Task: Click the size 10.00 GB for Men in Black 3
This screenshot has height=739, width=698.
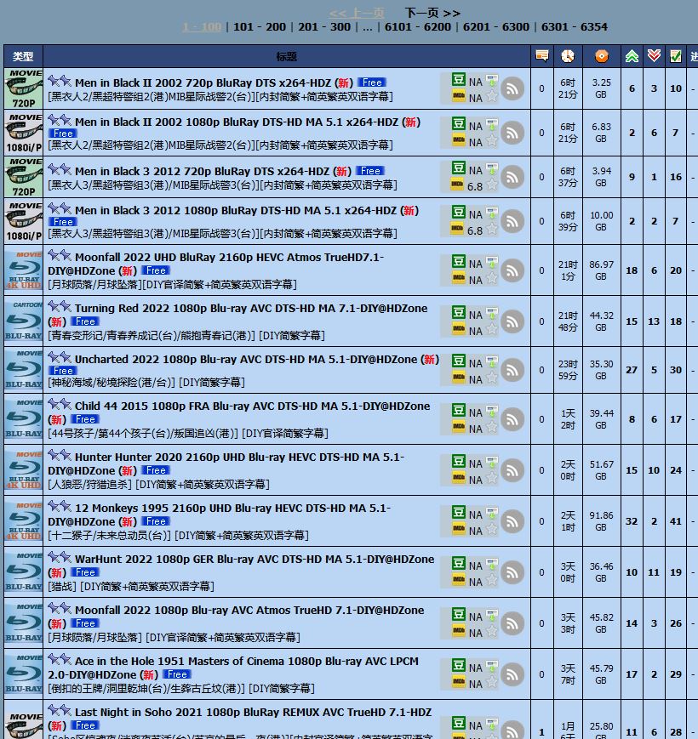Action: pyautogui.click(x=601, y=221)
